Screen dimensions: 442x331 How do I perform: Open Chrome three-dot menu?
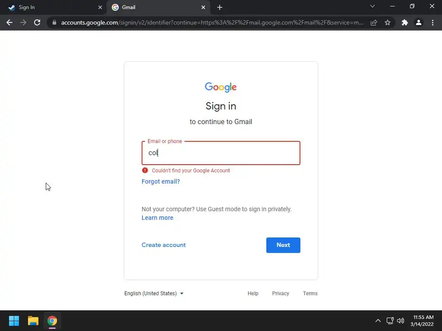click(x=433, y=22)
